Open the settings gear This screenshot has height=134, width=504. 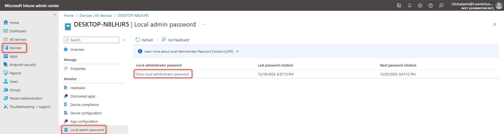tap(420, 6)
